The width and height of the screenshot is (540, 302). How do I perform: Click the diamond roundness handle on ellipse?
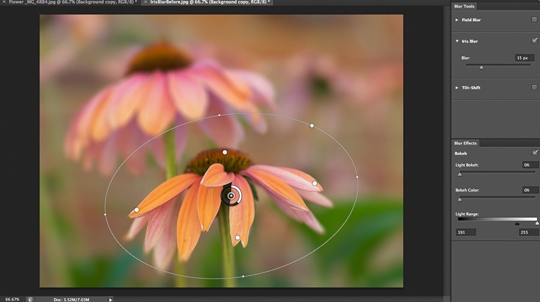pyautogui.click(x=311, y=125)
